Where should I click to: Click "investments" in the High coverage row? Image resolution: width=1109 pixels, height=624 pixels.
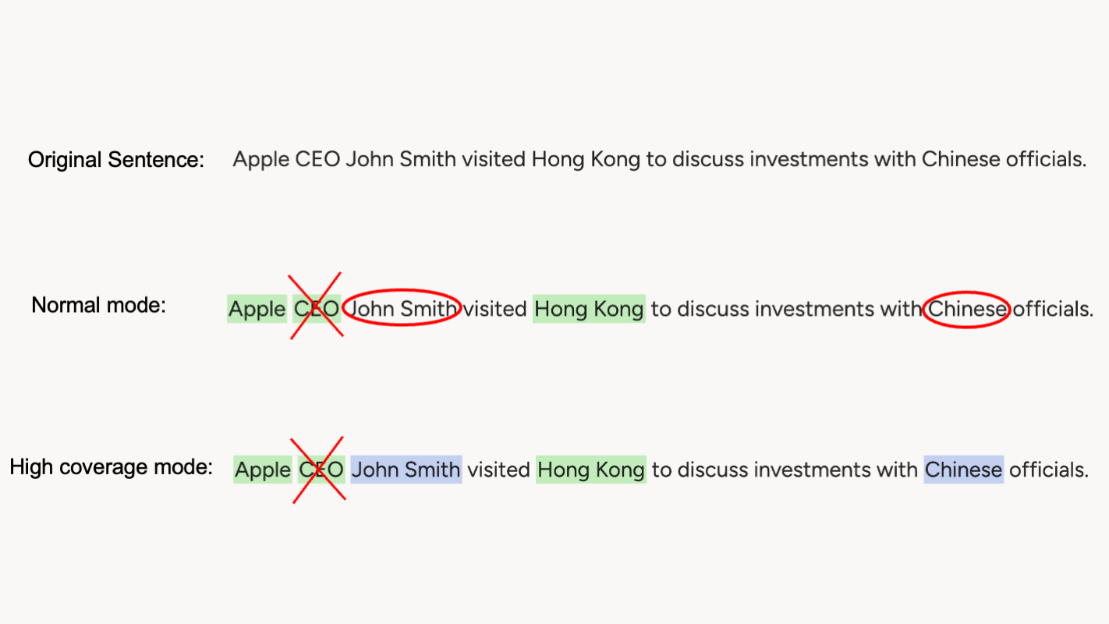point(811,470)
